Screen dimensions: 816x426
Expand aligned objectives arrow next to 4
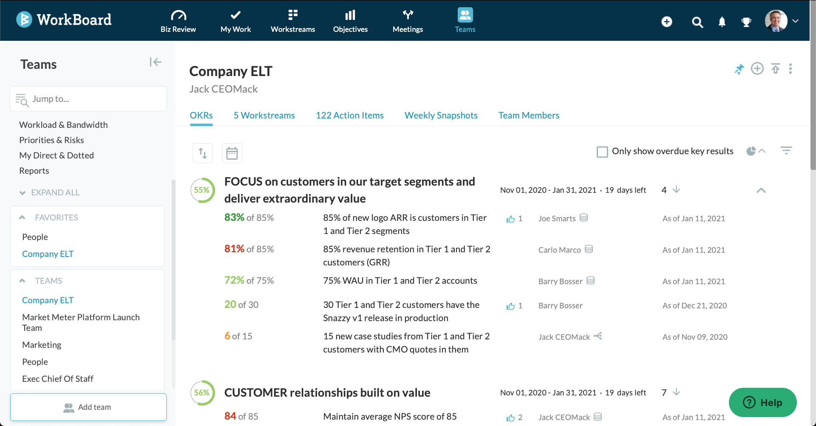click(x=677, y=189)
